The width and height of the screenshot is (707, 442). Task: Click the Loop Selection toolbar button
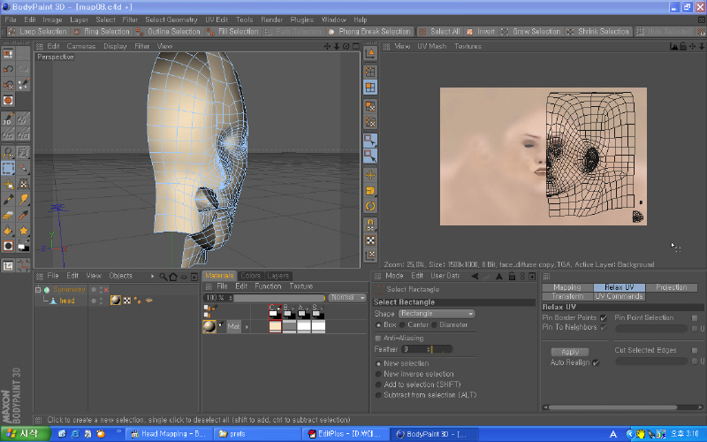click(37, 32)
